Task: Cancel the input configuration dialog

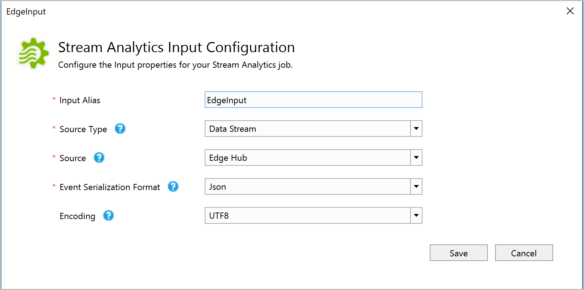Action: tap(524, 253)
